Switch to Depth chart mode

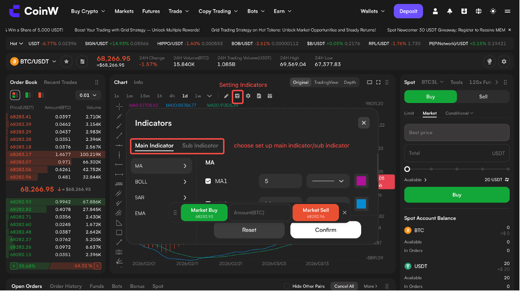tap(350, 82)
